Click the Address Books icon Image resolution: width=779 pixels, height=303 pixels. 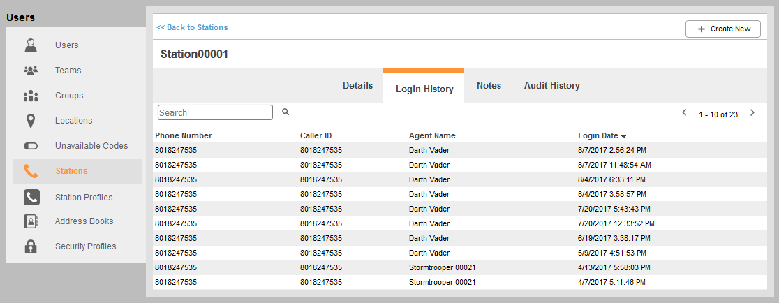click(31, 221)
